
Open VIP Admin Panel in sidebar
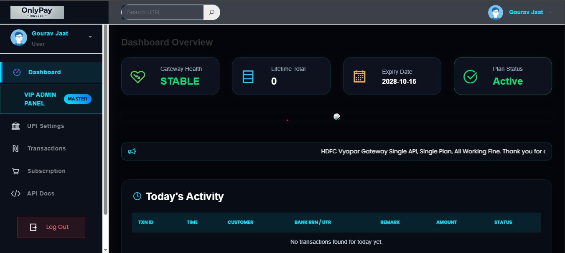point(40,99)
